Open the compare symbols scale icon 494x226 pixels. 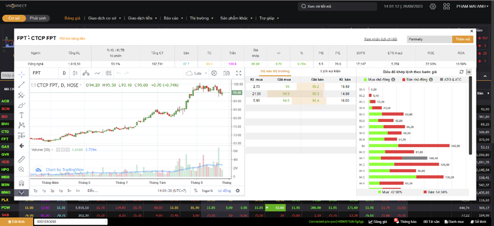coord(85,73)
